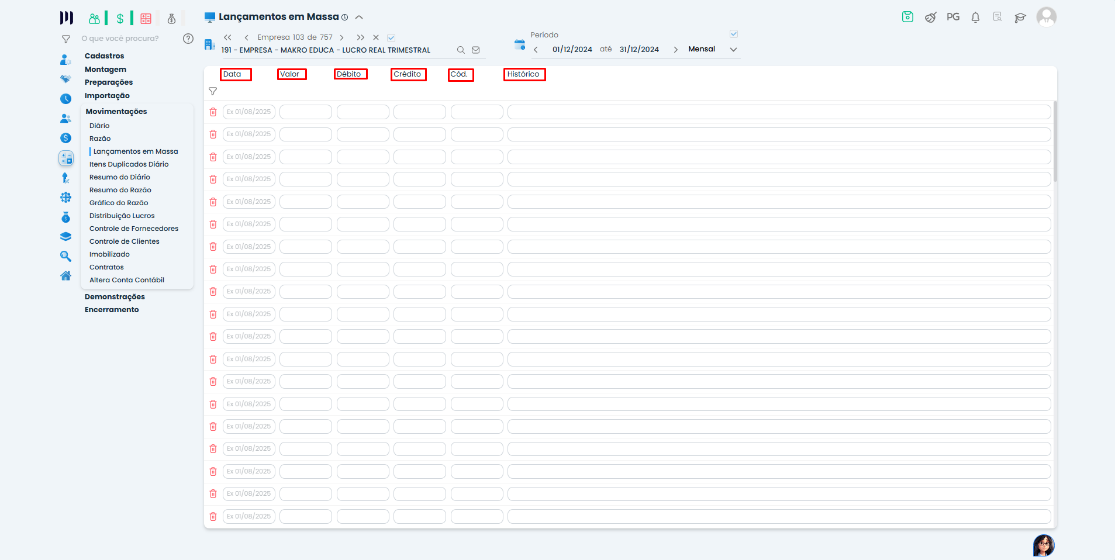This screenshot has width=1115, height=560.
Task: Click the home icon in left sidebar
Action: [65, 276]
